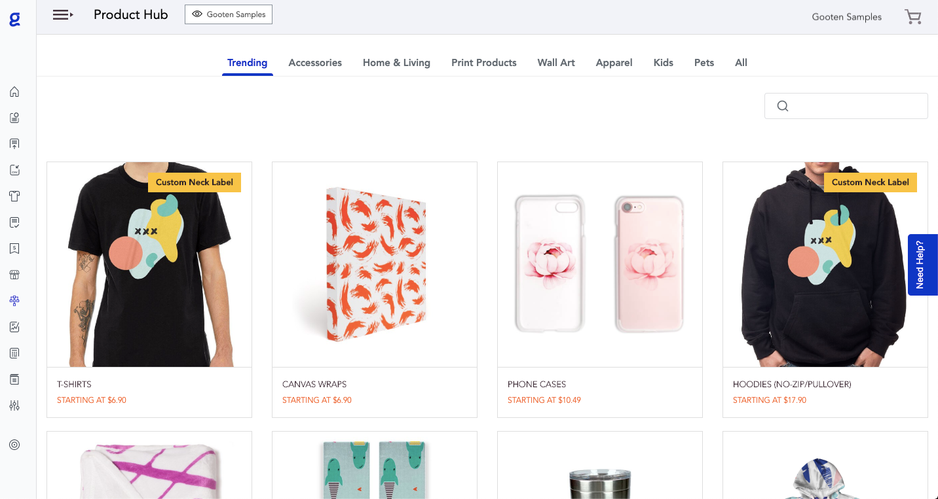
Task: Click the circular target icon in sidebar
Action: [x=14, y=445]
